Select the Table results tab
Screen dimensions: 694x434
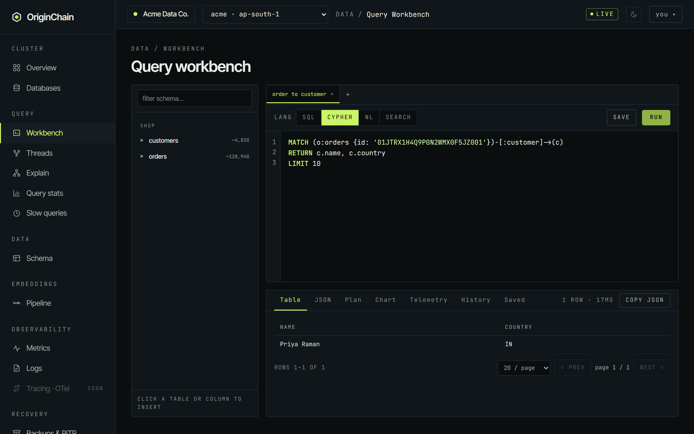(290, 300)
